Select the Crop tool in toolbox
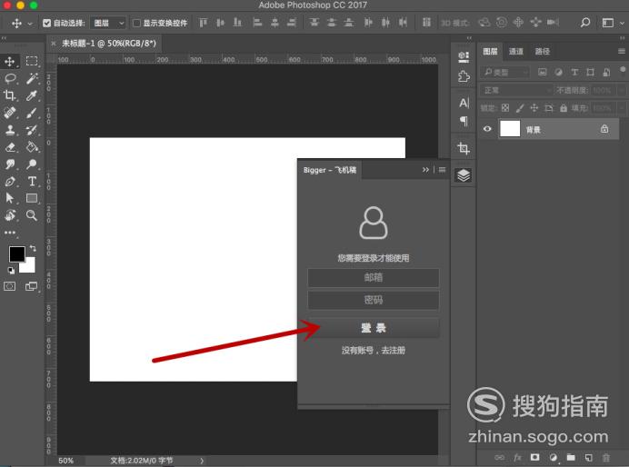This screenshot has width=629, height=467. (x=10, y=95)
